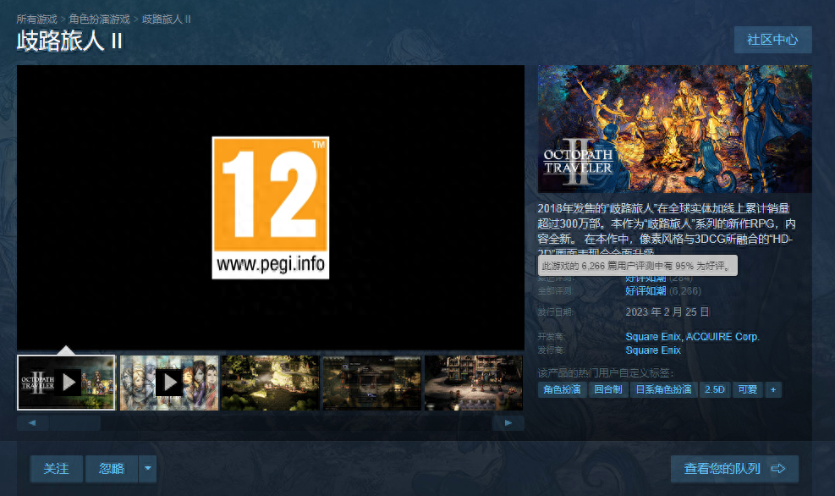The image size is (835, 496).
Task: Select the 2.5D tag
Action: pos(715,389)
